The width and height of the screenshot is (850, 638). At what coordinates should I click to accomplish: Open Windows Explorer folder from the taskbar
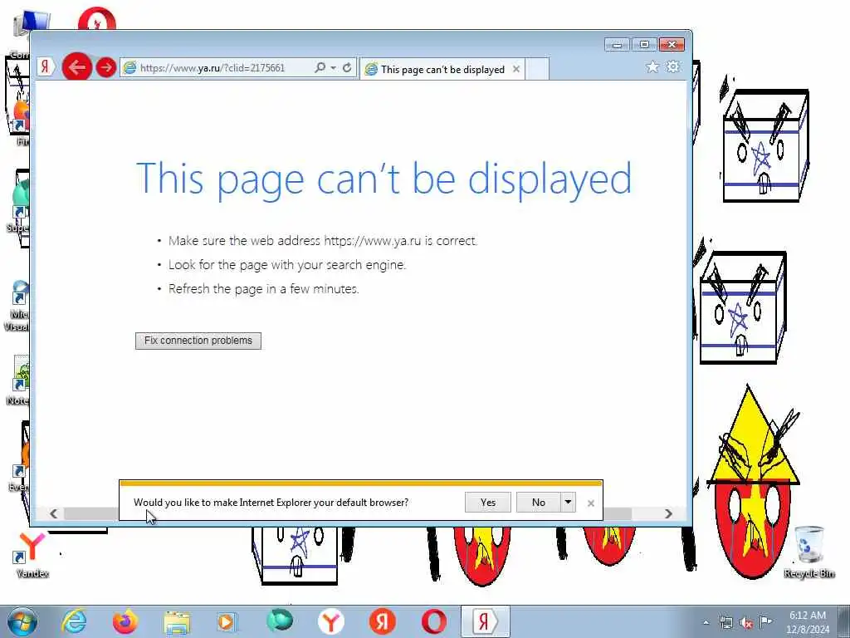[177, 622]
